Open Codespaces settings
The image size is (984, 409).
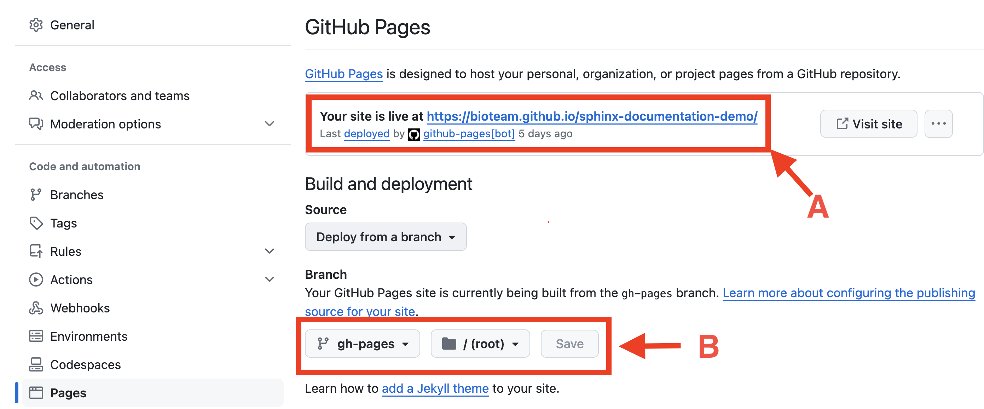(x=152, y=364)
